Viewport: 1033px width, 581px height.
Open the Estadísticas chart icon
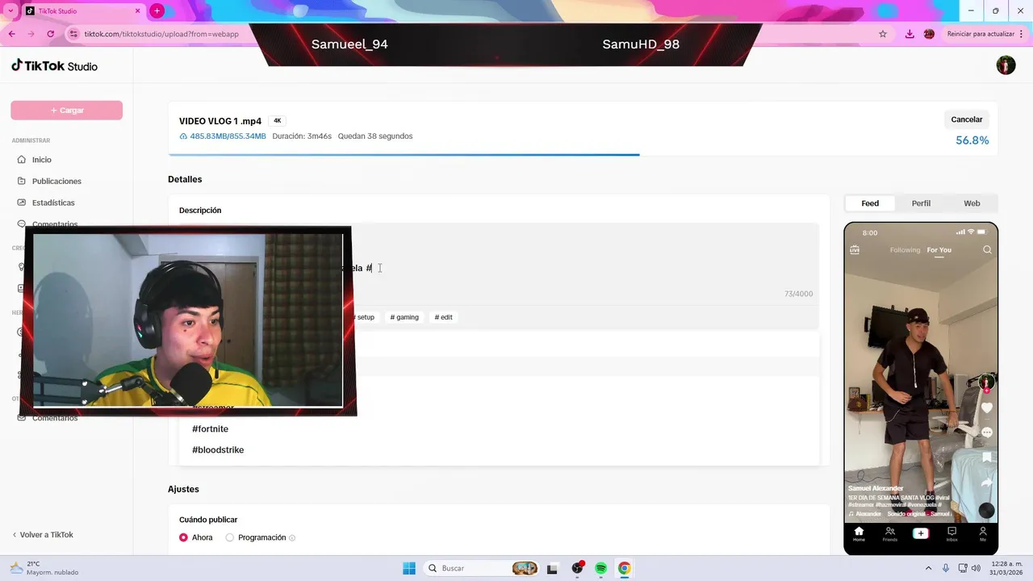[x=22, y=203]
